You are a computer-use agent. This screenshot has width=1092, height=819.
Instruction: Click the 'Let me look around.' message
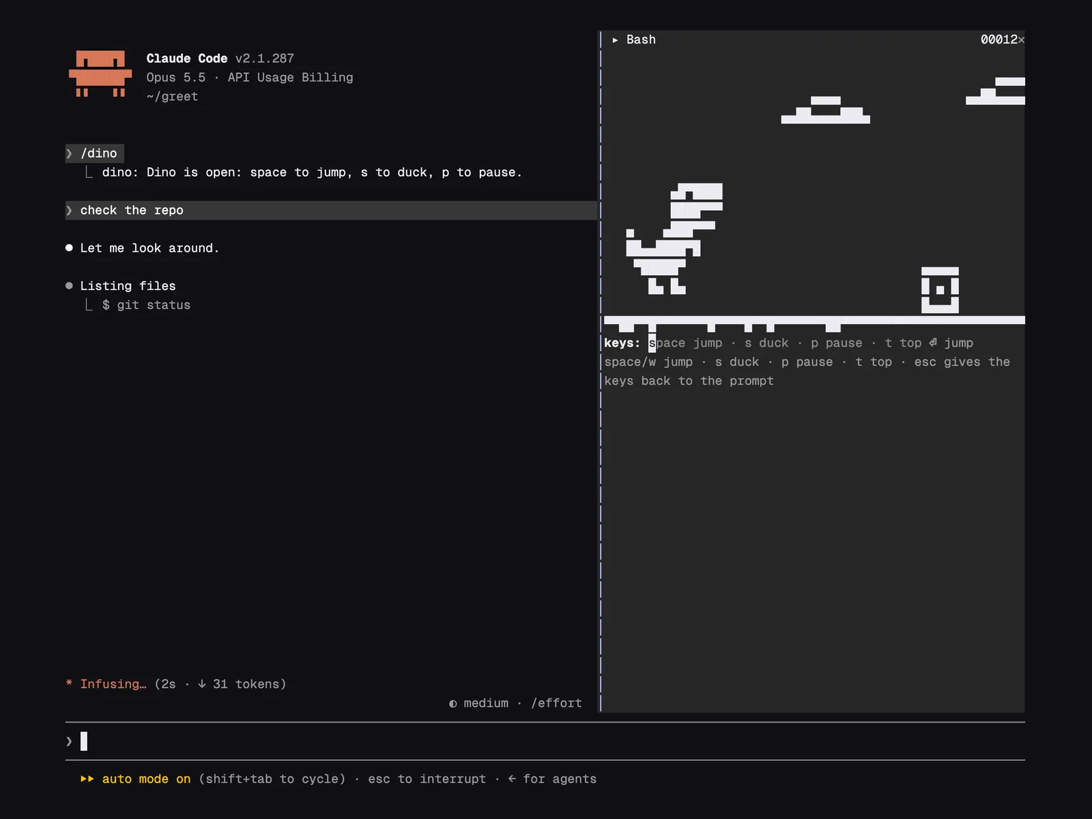tap(149, 248)
